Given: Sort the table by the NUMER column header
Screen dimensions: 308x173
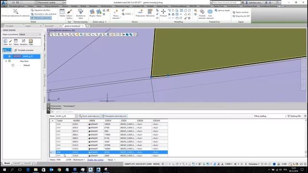Looking at the screenshot, I should [x=76, y=121].
